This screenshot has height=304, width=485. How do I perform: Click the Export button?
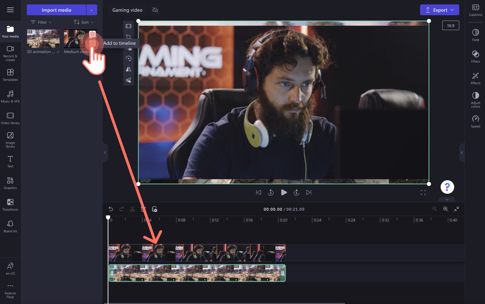coord(440,10)
